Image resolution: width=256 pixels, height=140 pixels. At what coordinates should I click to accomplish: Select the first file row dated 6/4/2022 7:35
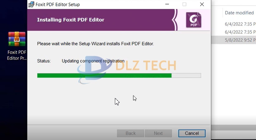click(x=234, y=24)
